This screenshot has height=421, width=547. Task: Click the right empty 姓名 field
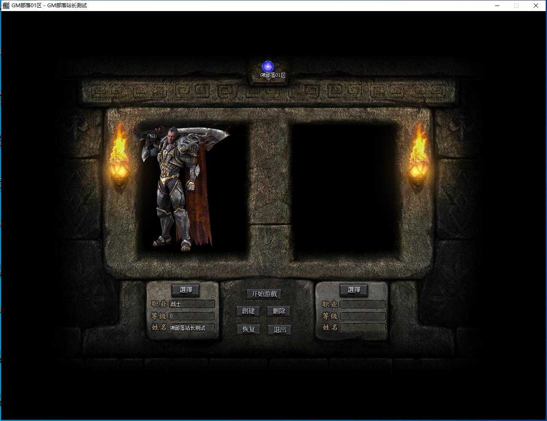(x=363, y=327)
